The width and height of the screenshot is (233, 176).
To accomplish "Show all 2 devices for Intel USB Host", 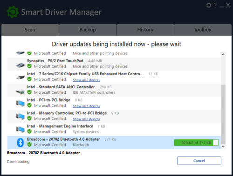I will (x=86, y=80).
